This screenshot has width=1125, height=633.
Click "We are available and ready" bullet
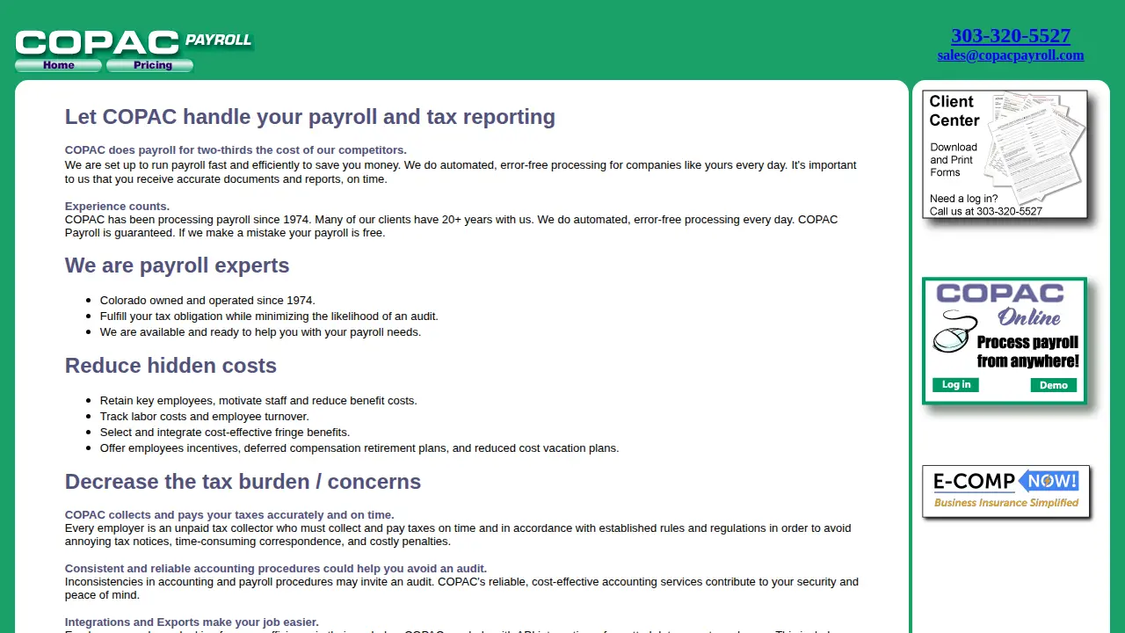(260, 332)
